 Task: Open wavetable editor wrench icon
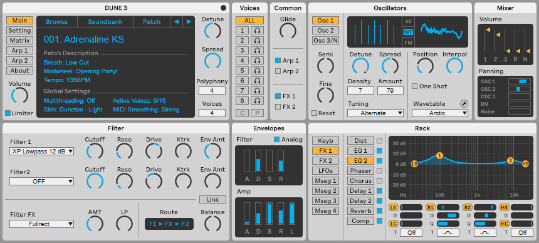pyautogui.click(x=464, y=103)
